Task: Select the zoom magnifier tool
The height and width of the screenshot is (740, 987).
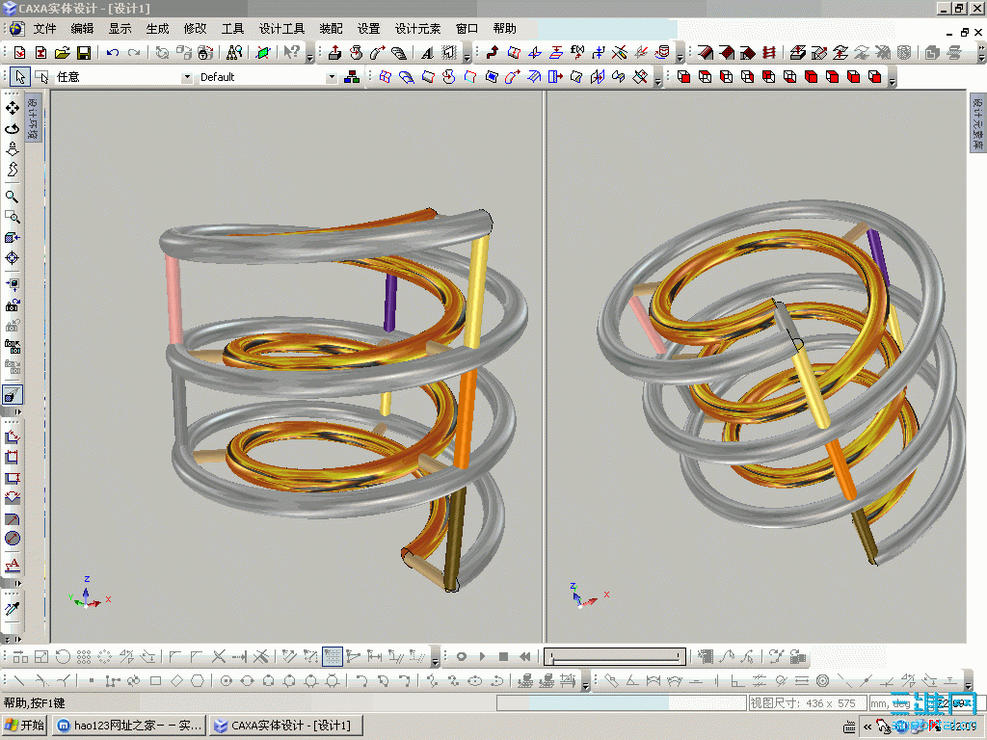Action: point(12,197)
